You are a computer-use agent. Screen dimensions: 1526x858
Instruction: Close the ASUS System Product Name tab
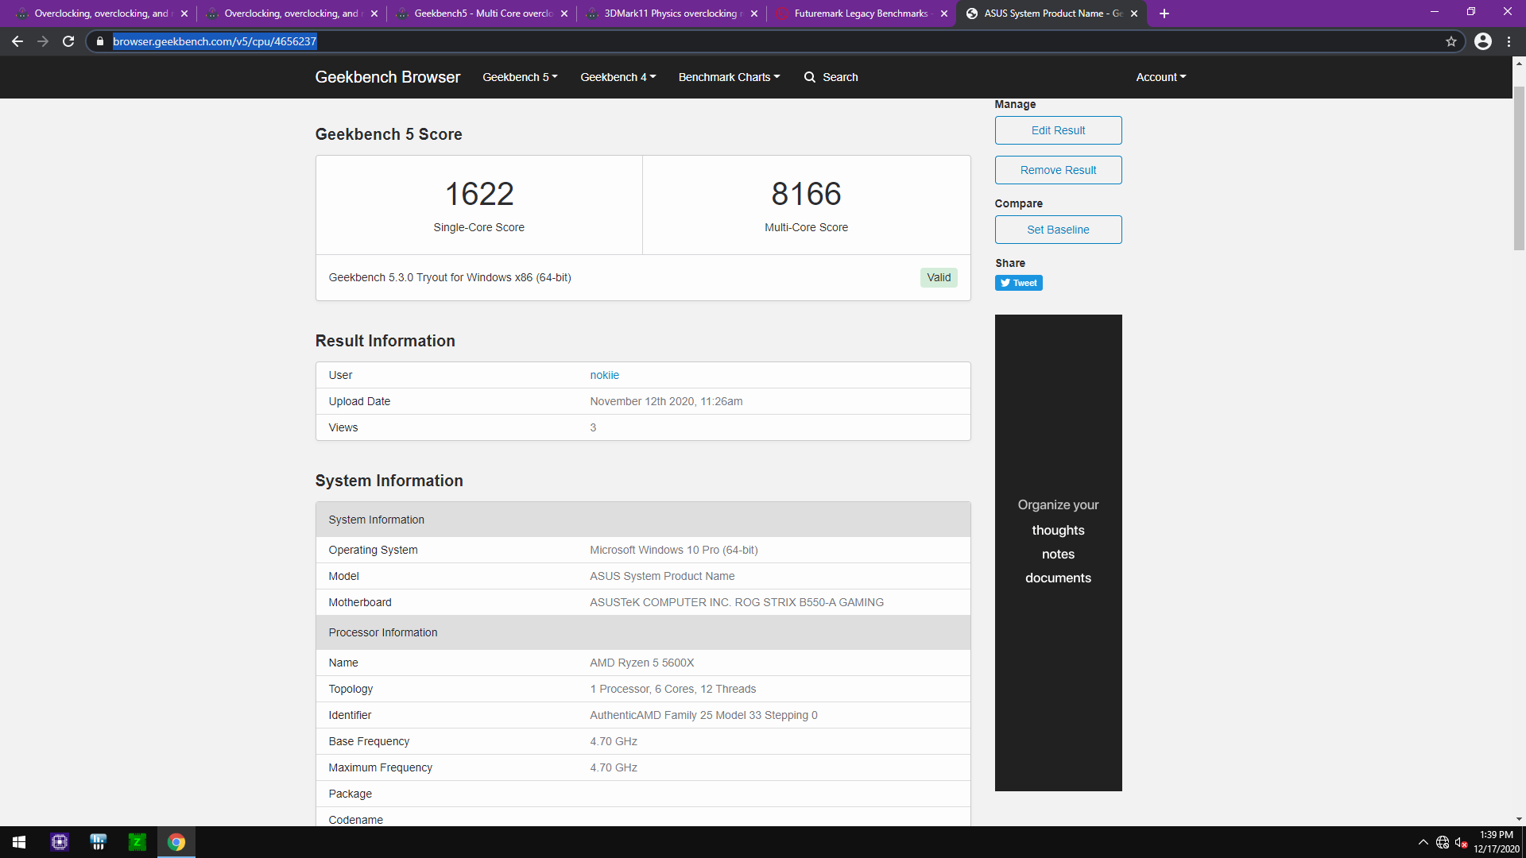1134,14
